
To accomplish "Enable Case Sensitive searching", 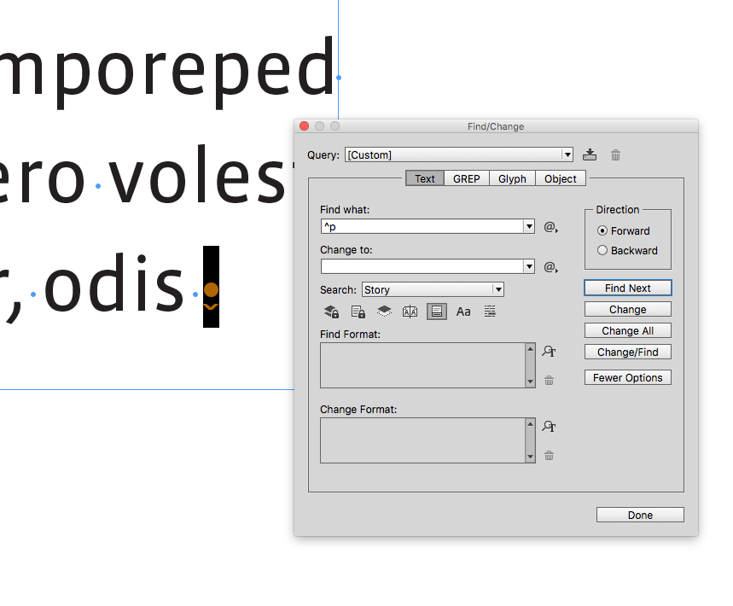I will (463, 312).
